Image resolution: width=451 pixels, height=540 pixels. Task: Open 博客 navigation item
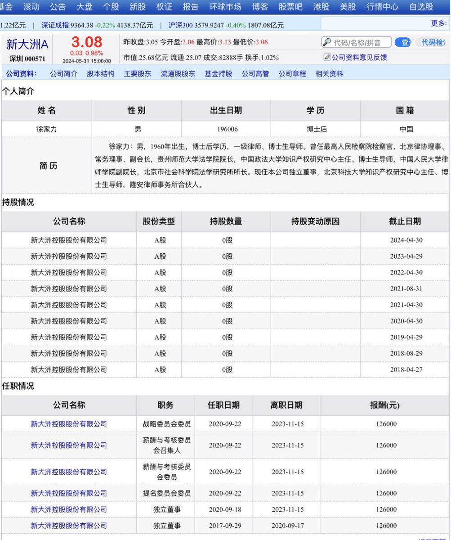260,7
